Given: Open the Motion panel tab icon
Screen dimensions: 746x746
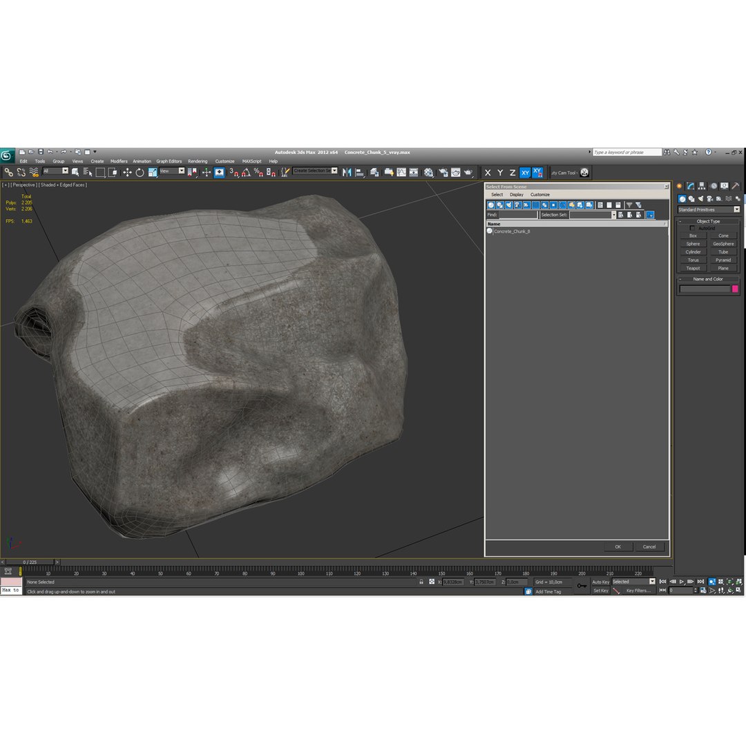Looking at the screenshot, I should 713,186.
